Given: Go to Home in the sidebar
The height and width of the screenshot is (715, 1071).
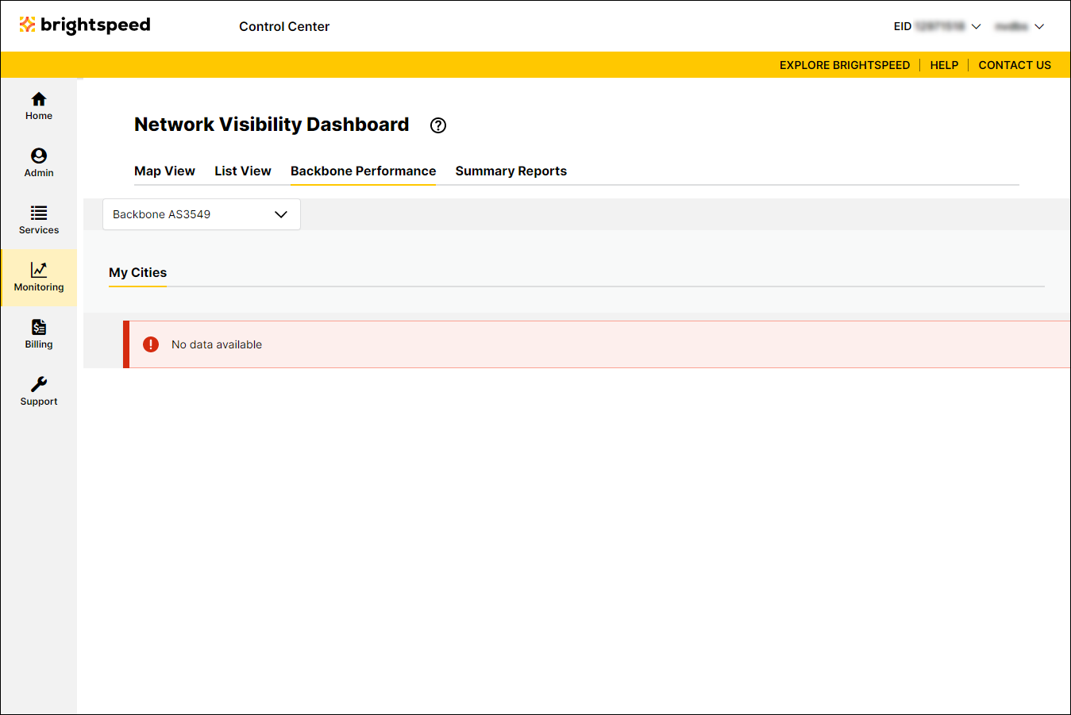Looking at the screenshot, I should click(x=39, y=106).
